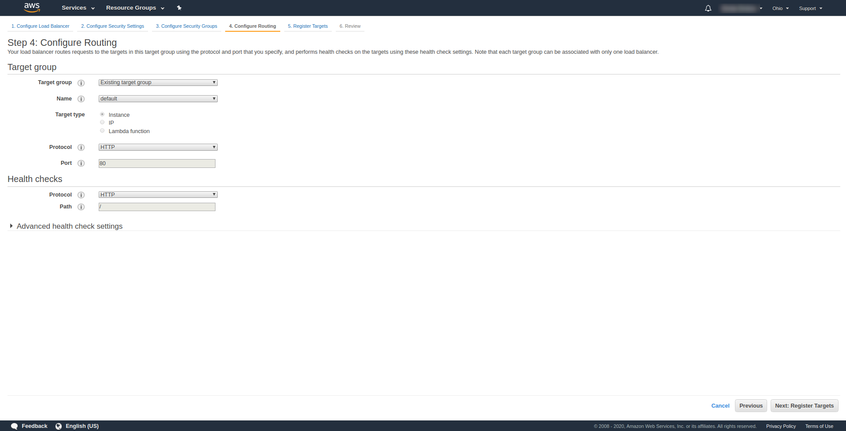Open the Ohio region selector
The image size is (846, 431).
tap(780, 8)
